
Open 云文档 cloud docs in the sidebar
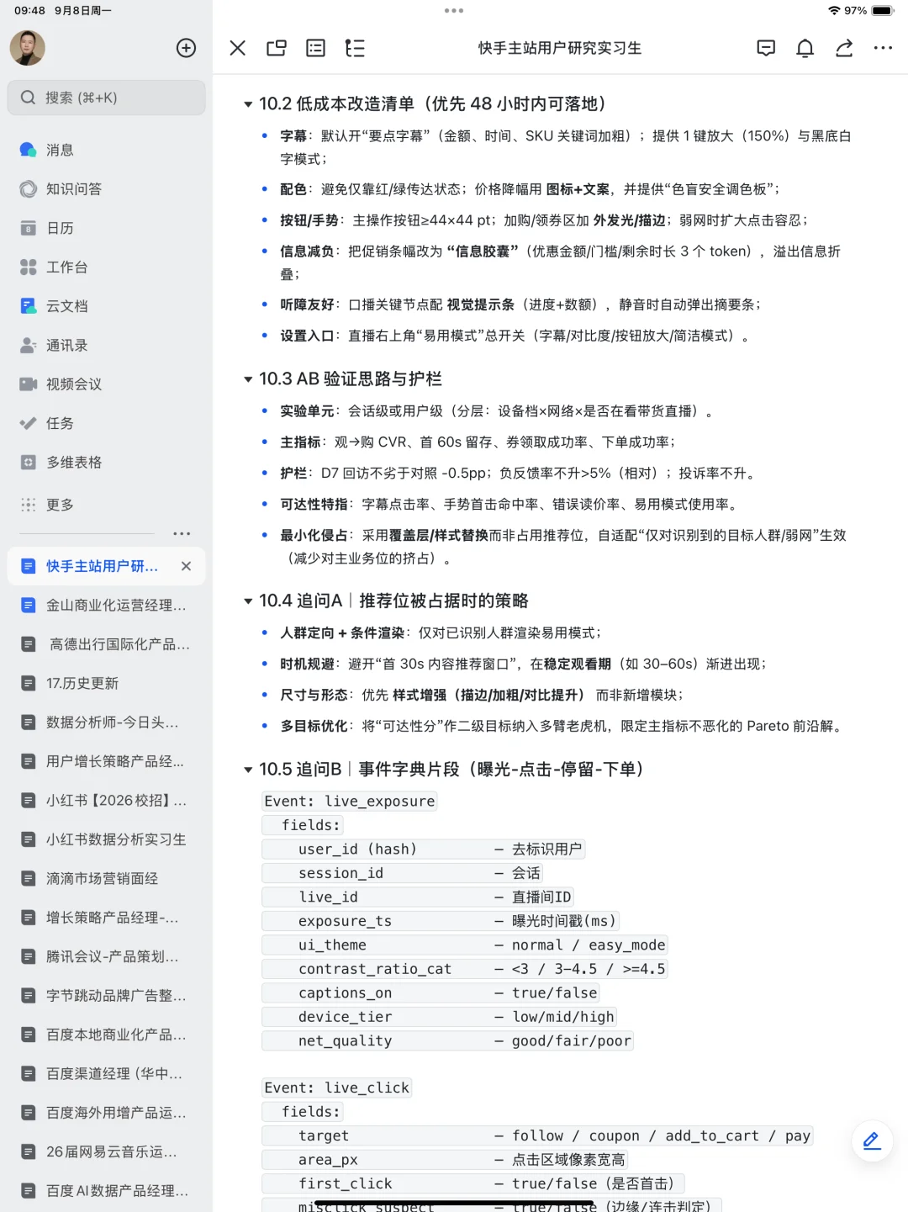click(106, 306)
